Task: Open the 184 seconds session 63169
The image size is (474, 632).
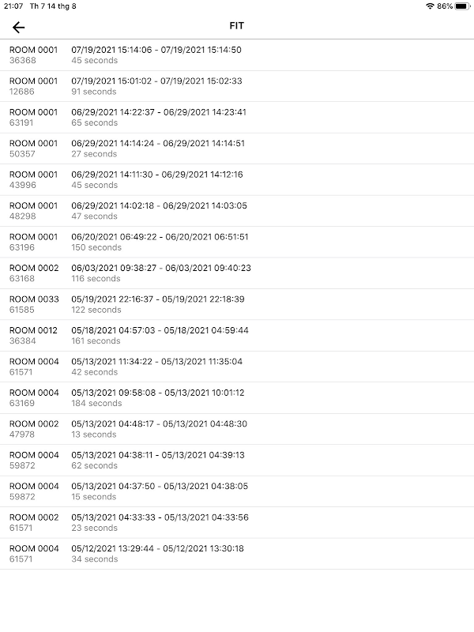Action: (x=237, y=398)
